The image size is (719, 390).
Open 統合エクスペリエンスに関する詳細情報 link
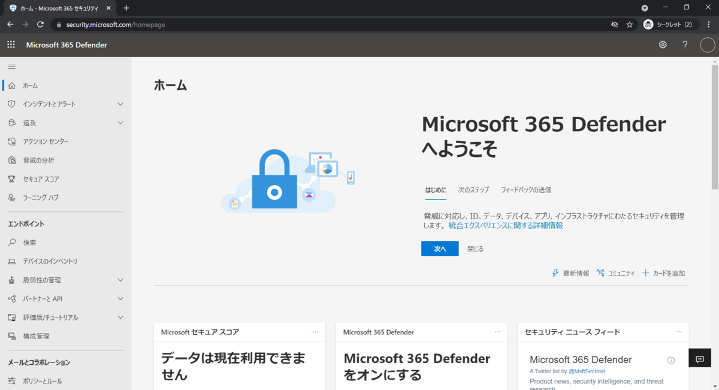(x=506, y=226)
